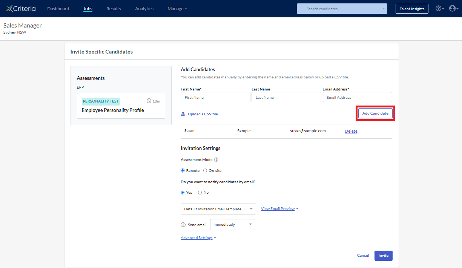The image size is (462, 268).
Task: Open the Send email Immediately dropdown
Action: coord(233,225)
